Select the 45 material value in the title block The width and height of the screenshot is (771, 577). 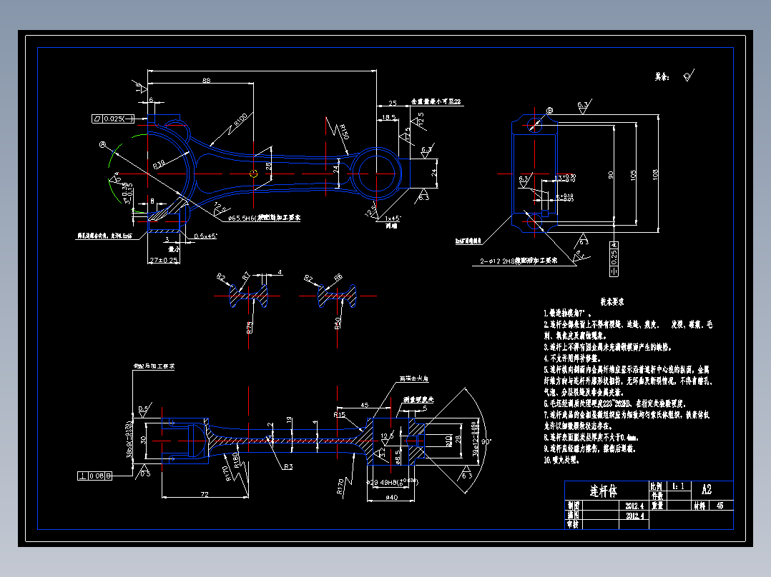[720, 506]
